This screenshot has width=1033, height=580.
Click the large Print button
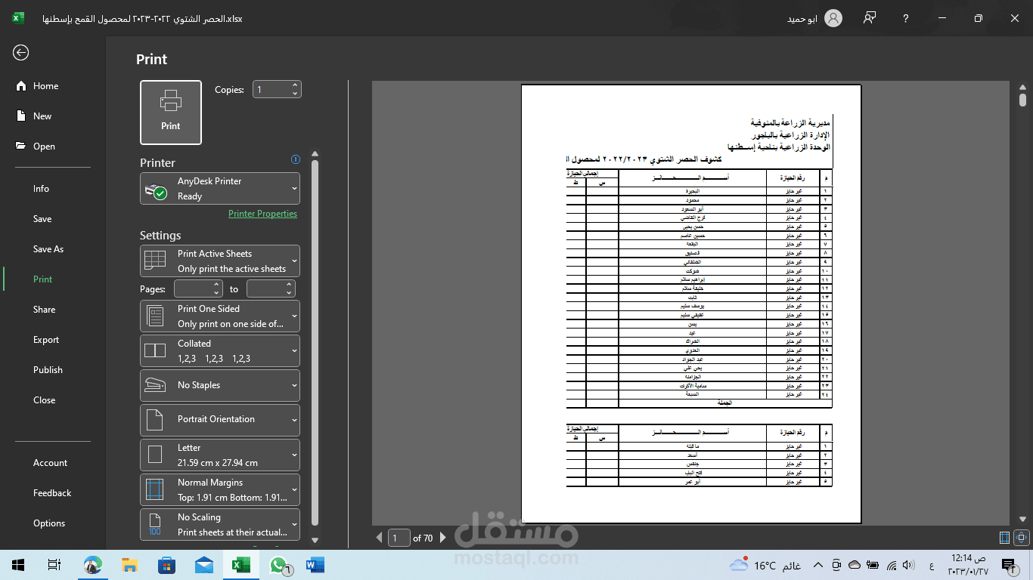point(171,113)
